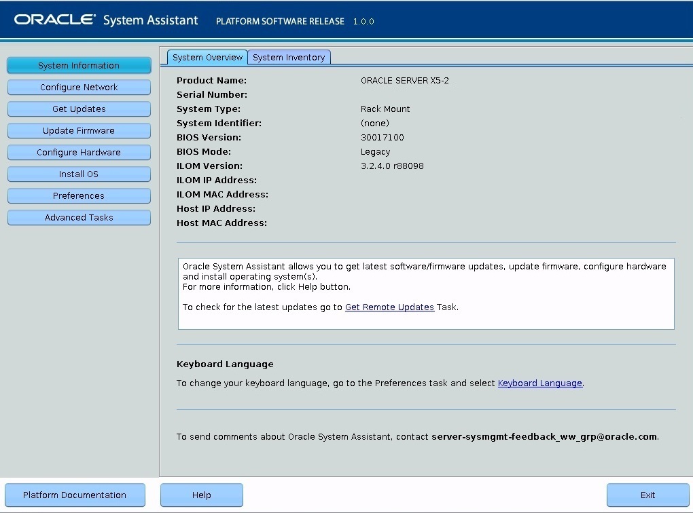Image resolution: width=693 pixels, height=513 pixels.
Task: Switch to the System Inventory tab
Action: 289,57
